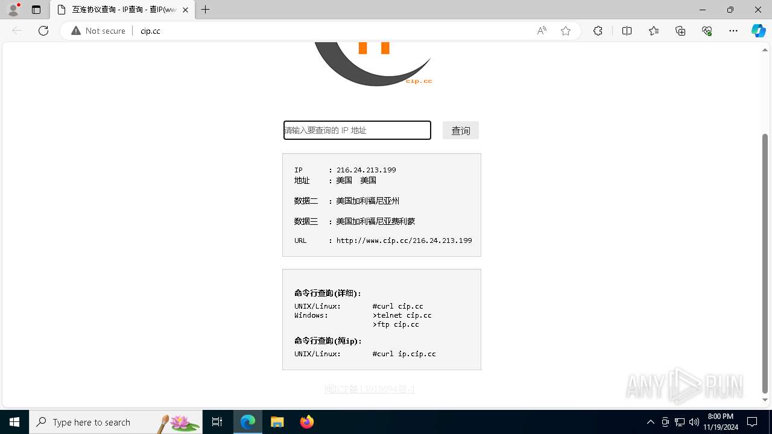Close the cip.cc browser tab
This screenshot has width=772, height=434.
coord(186,10)
